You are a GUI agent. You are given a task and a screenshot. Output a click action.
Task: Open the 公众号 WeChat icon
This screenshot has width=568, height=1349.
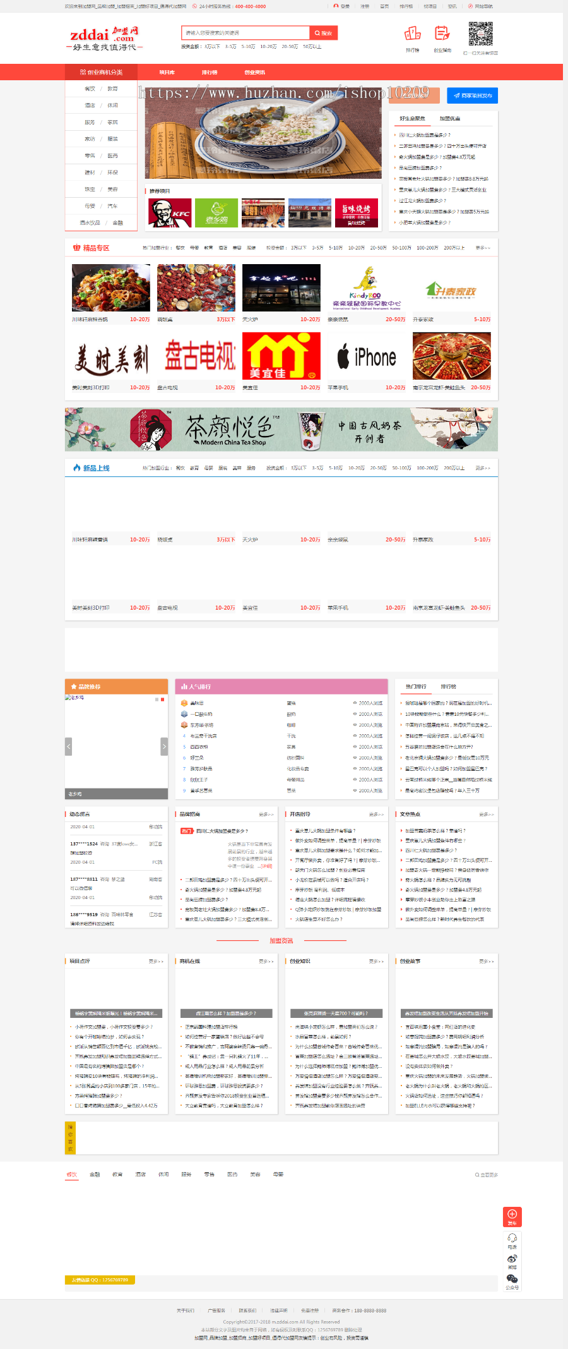click(x=512, y=1279)
